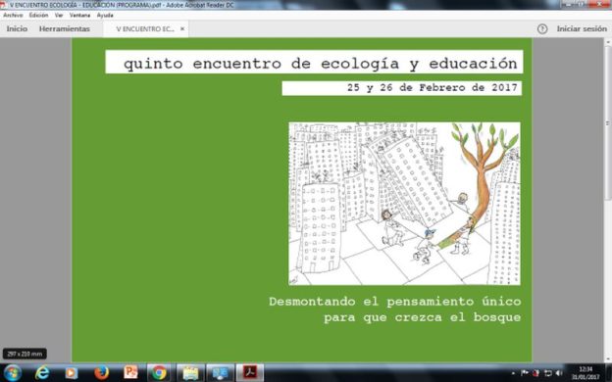612x382 pixels.
Task: Click the Adobe Acrobat Reader taskbar icon
Action: [x=250, y=372]
